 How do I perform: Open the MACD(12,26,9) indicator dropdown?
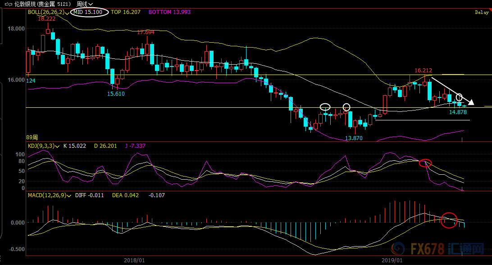coord(69,196)
